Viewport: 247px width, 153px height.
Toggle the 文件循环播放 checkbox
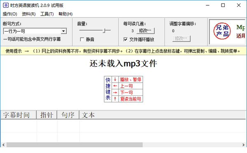click(x=126, y=39)
